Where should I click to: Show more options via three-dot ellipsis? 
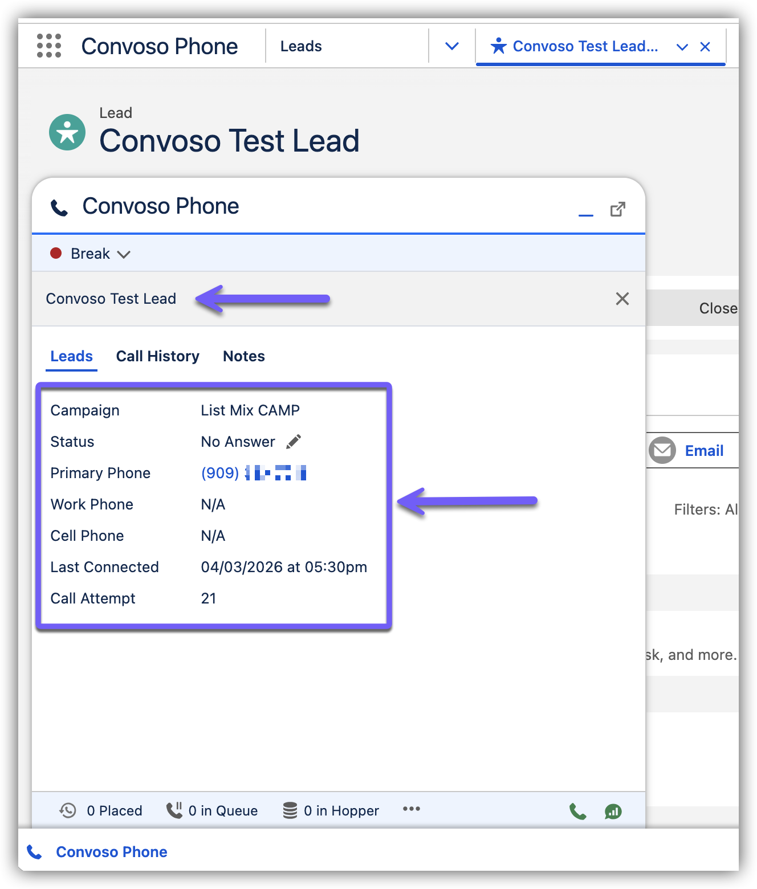tap(411, 809)
